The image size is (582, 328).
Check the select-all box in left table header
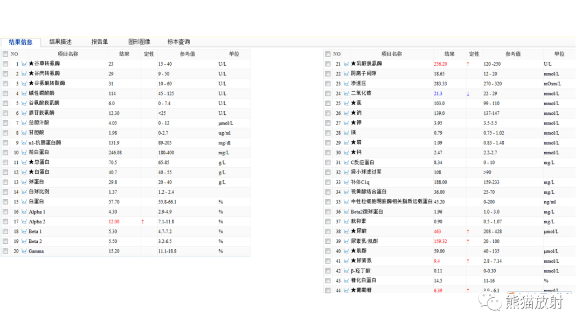pyautogui.click(x=5, y=54)
